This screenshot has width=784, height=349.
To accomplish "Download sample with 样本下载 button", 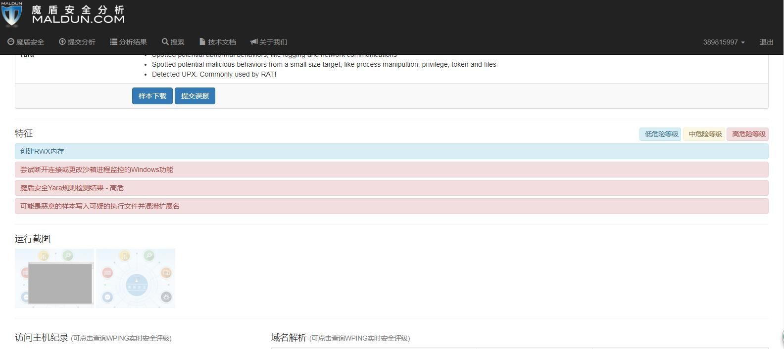I will point(152,96).
